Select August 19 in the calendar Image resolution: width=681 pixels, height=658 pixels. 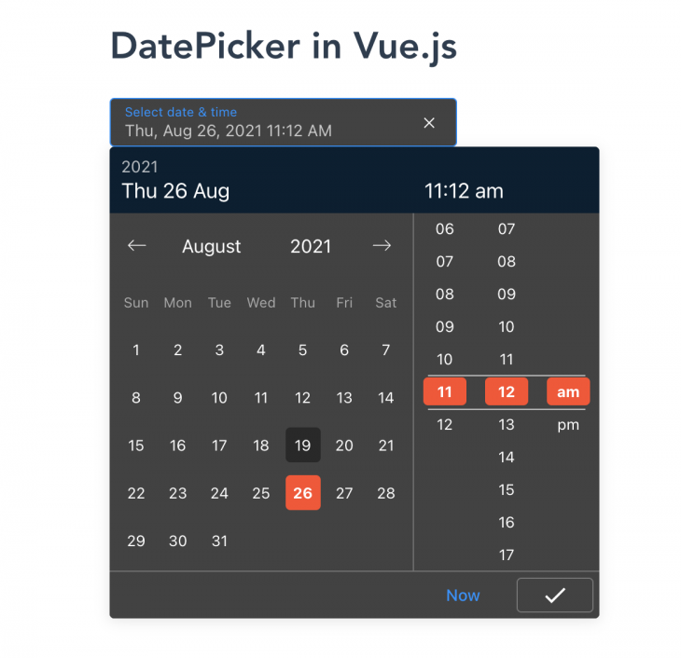302,446
